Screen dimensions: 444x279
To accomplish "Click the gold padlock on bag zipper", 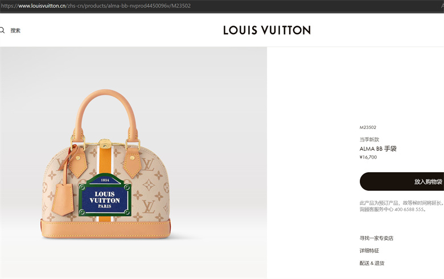I will [105, 144].
